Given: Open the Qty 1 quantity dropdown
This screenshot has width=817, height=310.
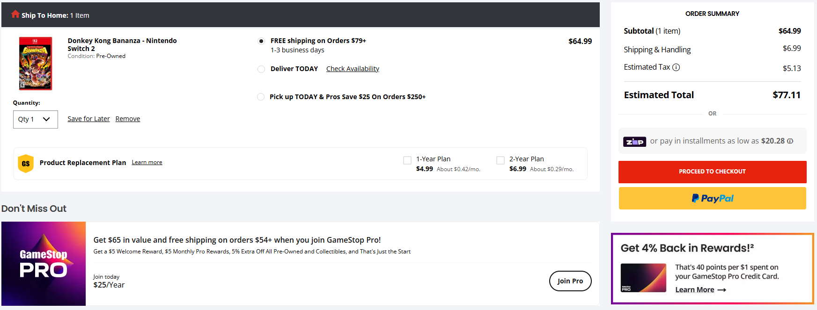Looking at the screenshot, I should click(x=36, y=119).
